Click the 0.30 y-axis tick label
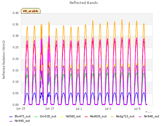The height and width of the screenshot is (126, 168). (x=16, y=36)
